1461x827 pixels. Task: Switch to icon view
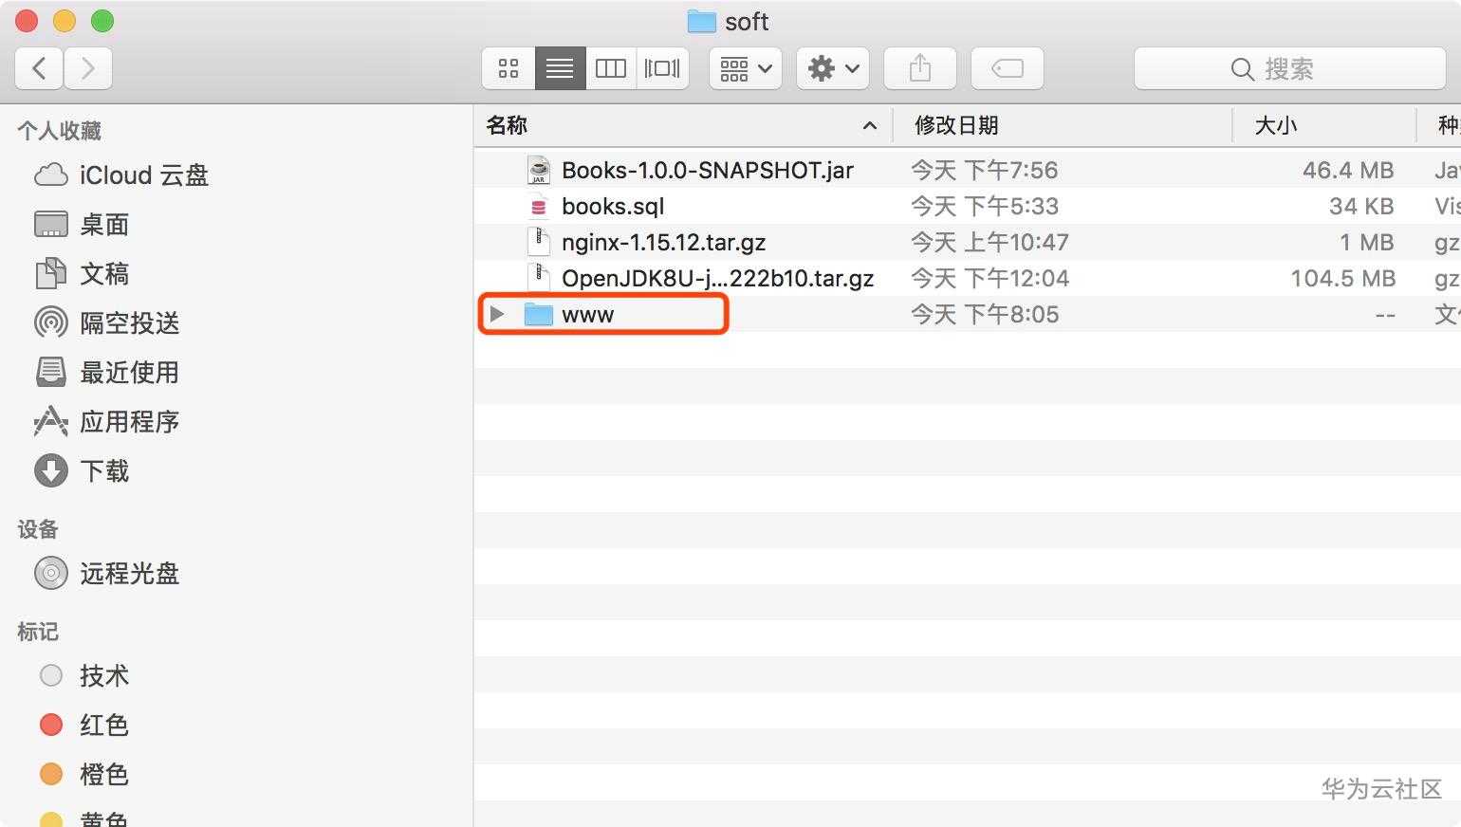click(x=509, y=68)
